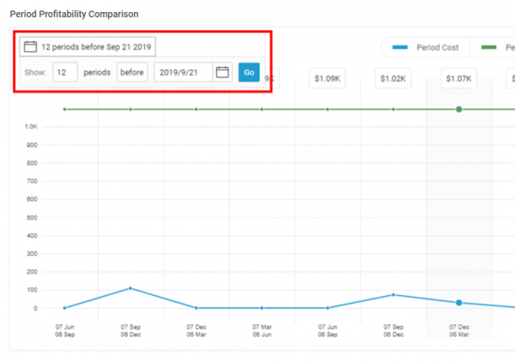Image resolution: width=515 pixels, height=362 pixels.
Task: Click the $1.09K value label
Action: tap(327, 79)
